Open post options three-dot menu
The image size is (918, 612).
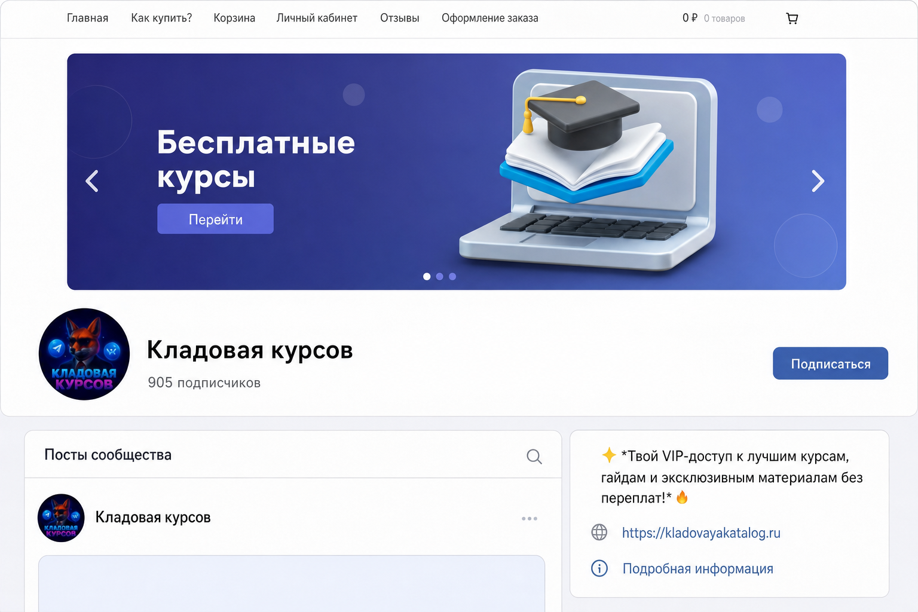530,518
